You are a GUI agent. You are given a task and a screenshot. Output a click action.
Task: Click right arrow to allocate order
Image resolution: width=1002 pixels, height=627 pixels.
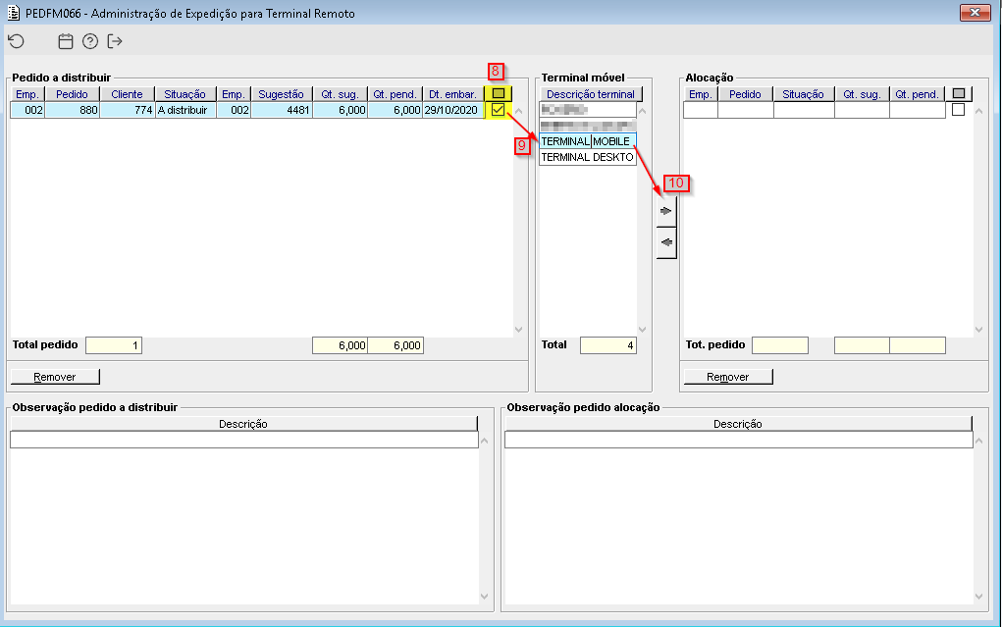(x=666, y=211)
